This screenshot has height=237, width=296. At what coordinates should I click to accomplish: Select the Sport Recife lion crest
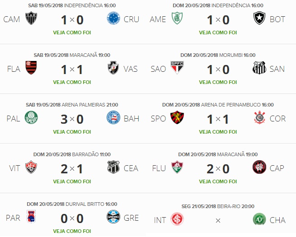(x=177, y=117)
